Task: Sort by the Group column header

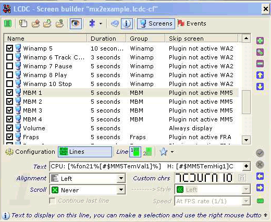Action: [x=145, y=39]
